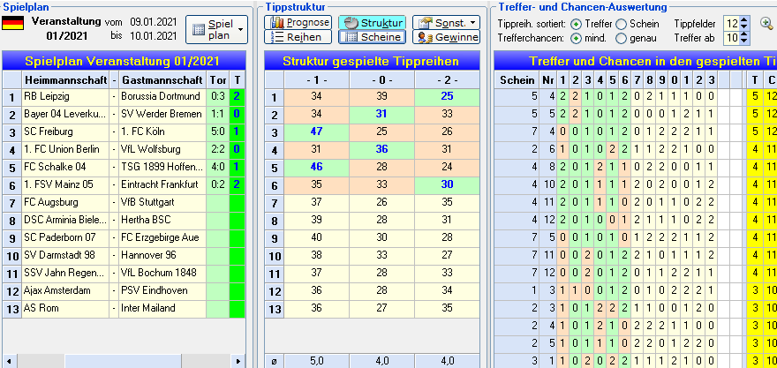Select the Borussia Dortmund cell
Image resolution: width=777 pixels, height=368 pixels.
162,96
